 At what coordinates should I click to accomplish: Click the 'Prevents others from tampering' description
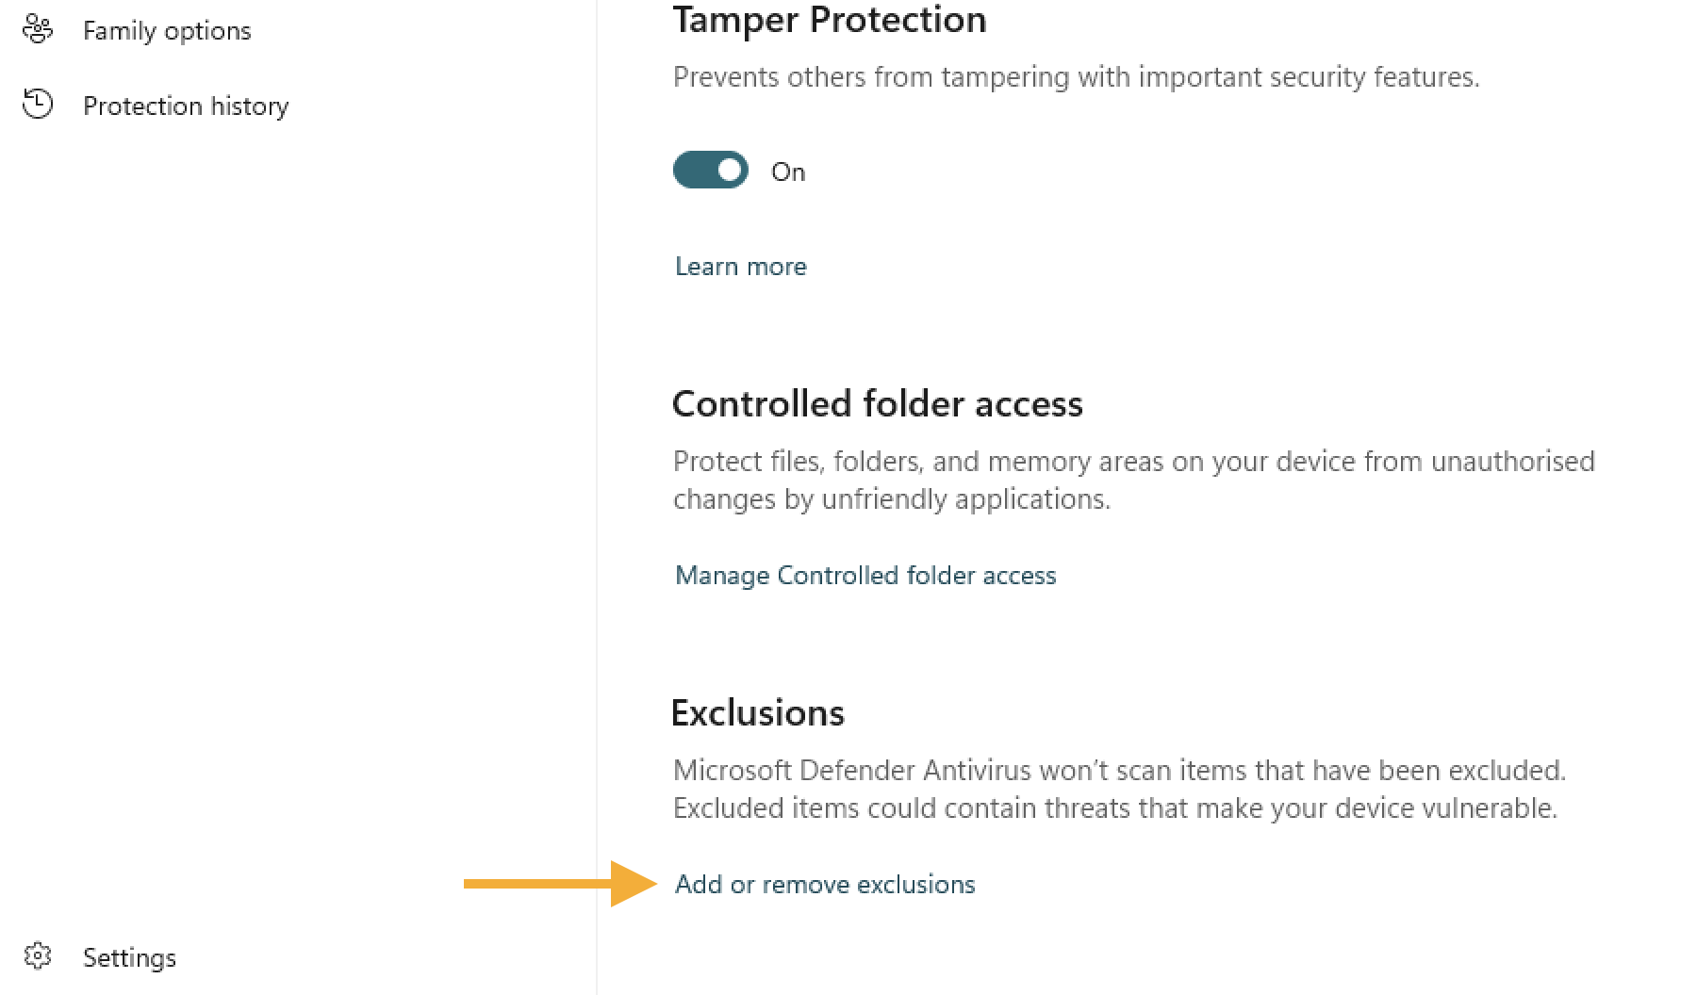1076,77
